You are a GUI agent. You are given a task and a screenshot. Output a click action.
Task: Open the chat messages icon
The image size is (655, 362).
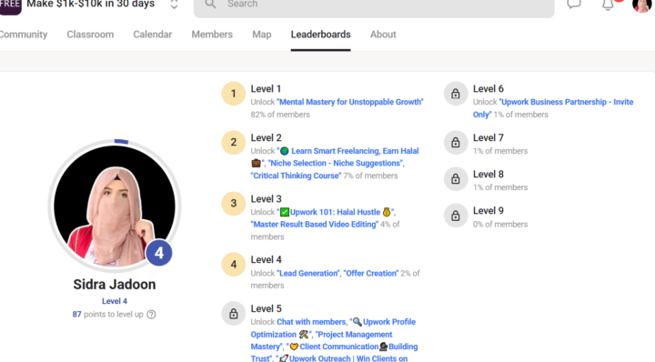[x=574, y=5]
